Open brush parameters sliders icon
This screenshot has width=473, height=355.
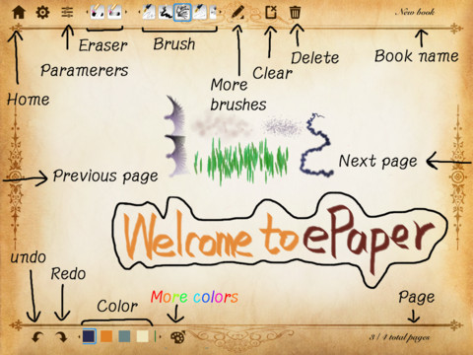[67, 13]
